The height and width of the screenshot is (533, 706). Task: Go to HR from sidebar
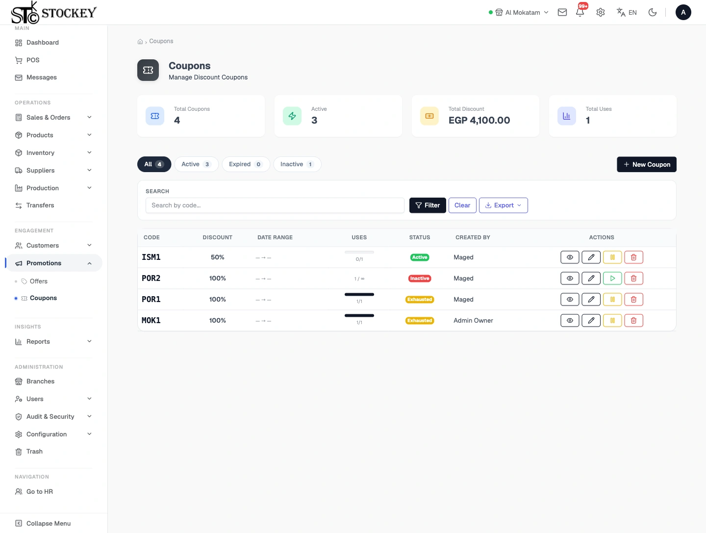click(53, 491)
